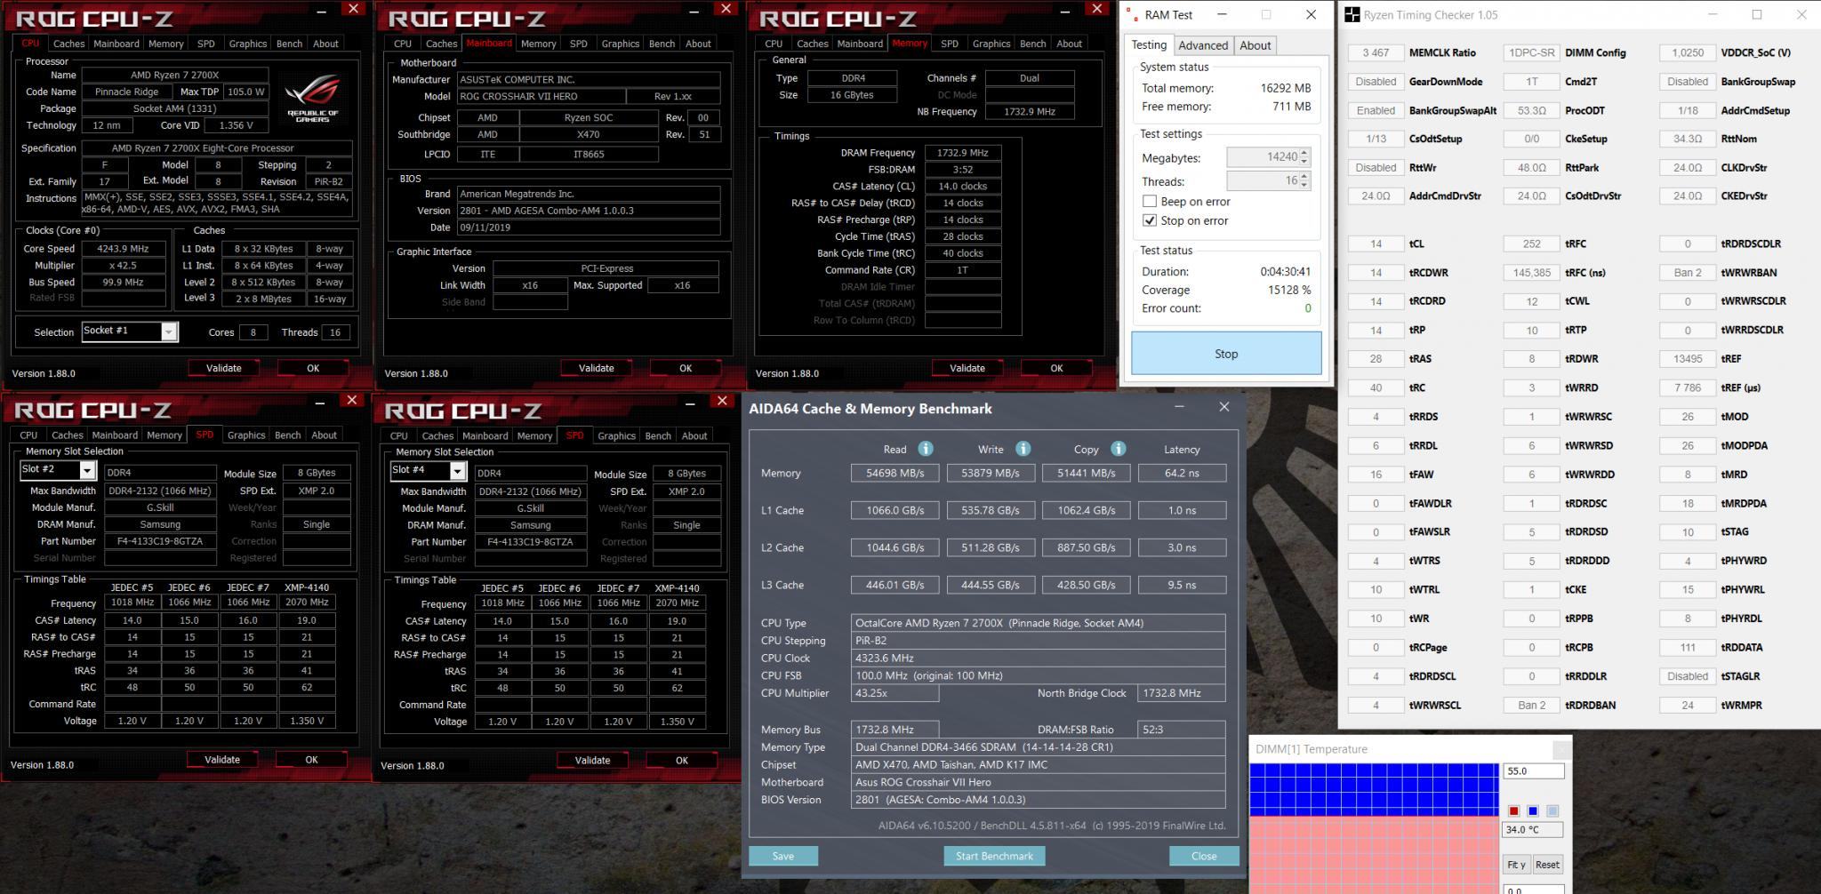Image resolution: width=1821 pixels, height=894 pixels.
Task: Click Part Number F4-4133C19-8GTZA in Slot #2 window
Action: [x=160, y=541]
